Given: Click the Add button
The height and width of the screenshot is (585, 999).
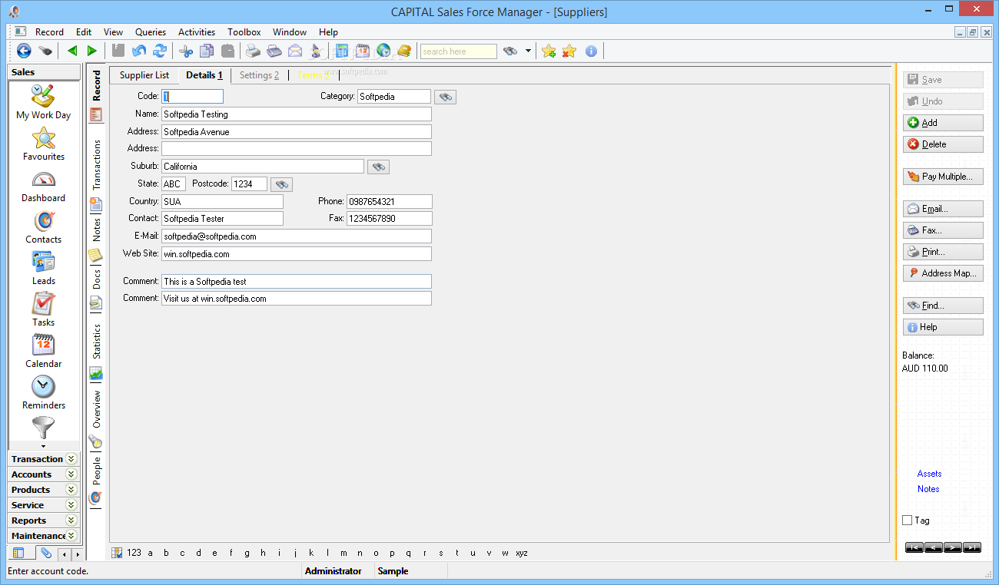Looking at the screenshot, I should click(x=943, y=123).
